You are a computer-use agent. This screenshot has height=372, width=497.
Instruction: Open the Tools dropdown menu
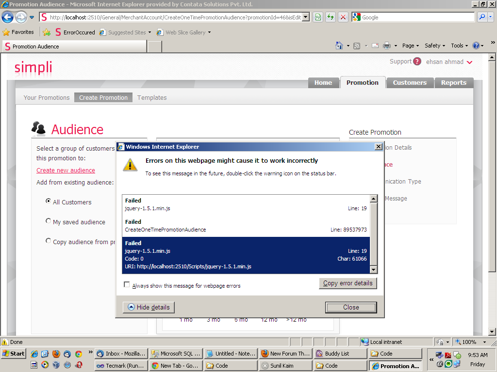click(459, 46)
